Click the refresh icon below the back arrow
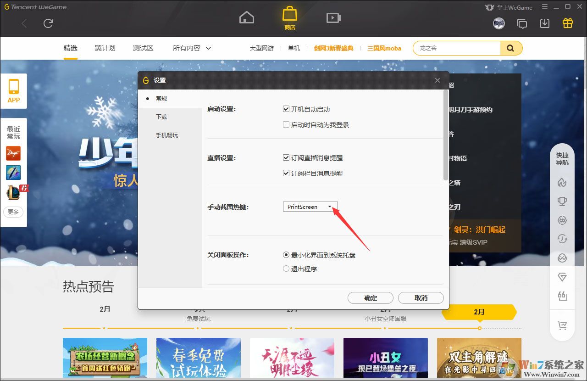The height and width of the screenshot is (381, 587). 48,23
